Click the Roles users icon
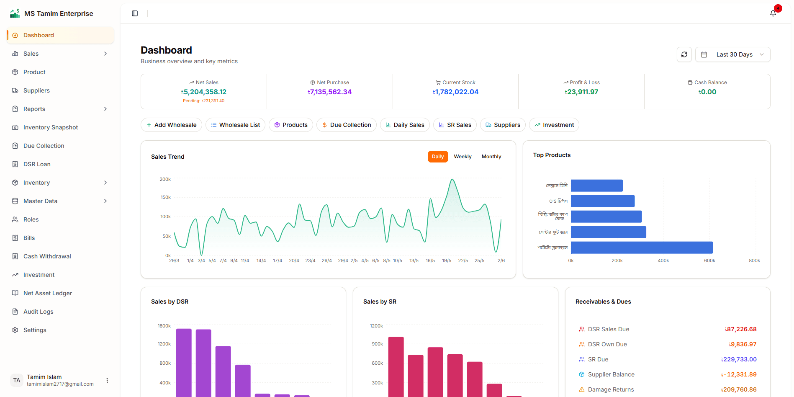The image size is (794, 397). [15, 219]
